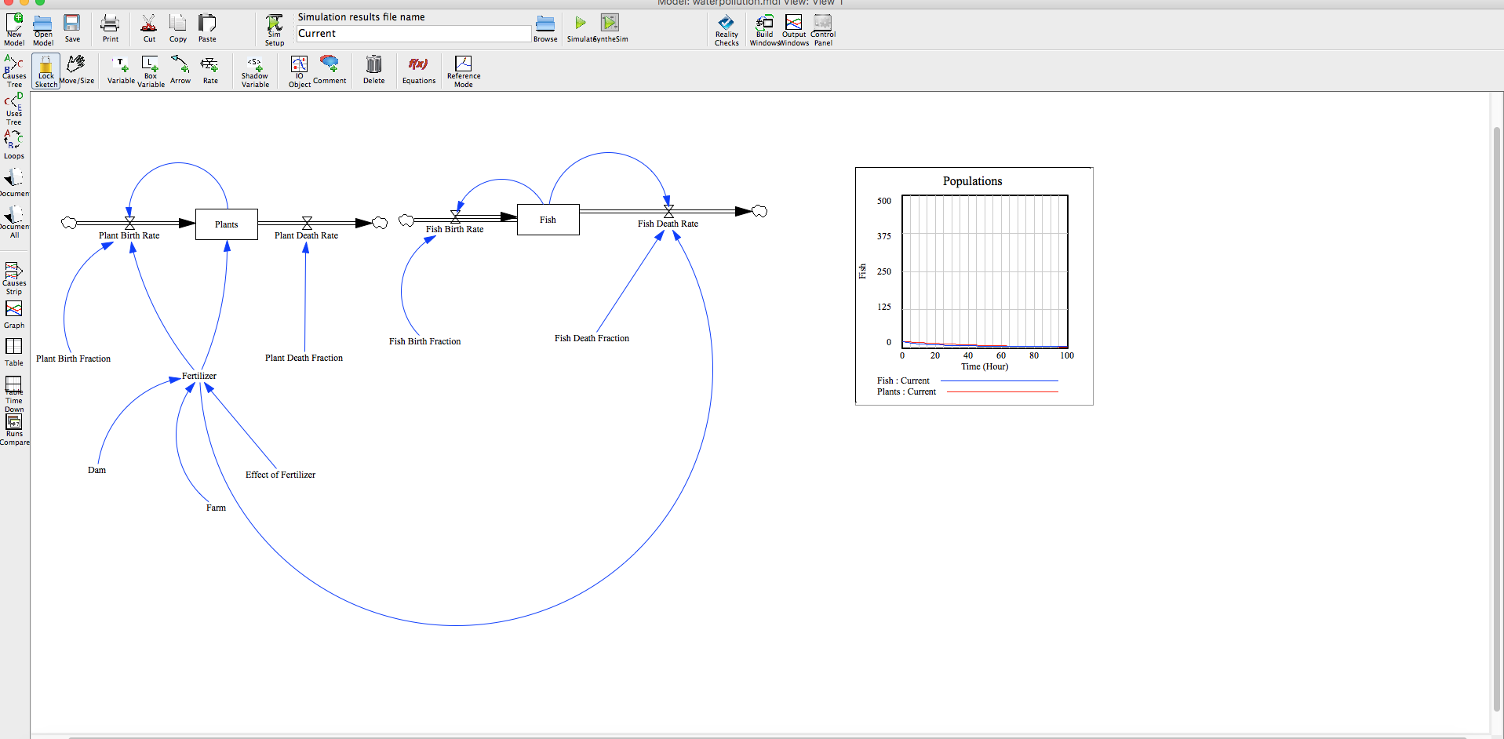The height and width of the screenshot is (739, 1504).
Task: Select the Delete tool
Action: 374,70
